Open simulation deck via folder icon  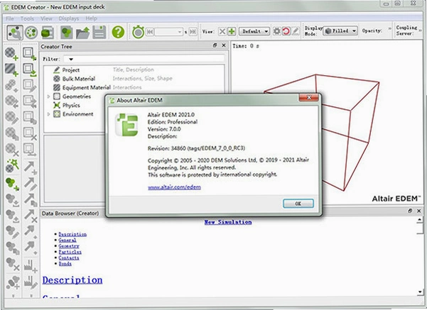pyautogui.click(x=83, y=33)
